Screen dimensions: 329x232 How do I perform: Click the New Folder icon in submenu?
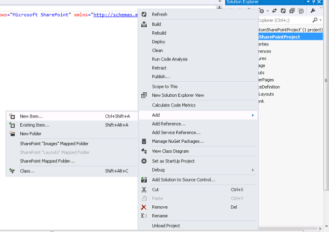(12, 134)
